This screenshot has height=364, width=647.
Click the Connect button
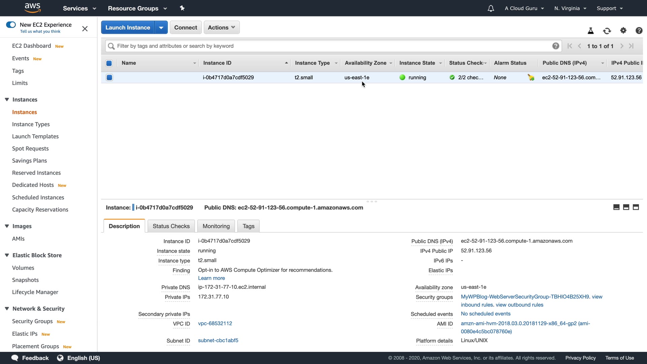pos(185,28)
